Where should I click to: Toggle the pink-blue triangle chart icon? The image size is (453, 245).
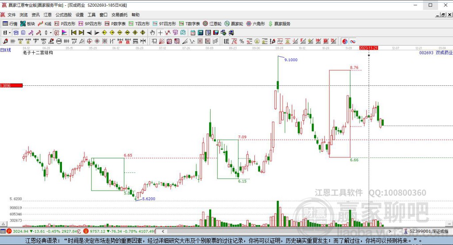(x=64, y=33)
